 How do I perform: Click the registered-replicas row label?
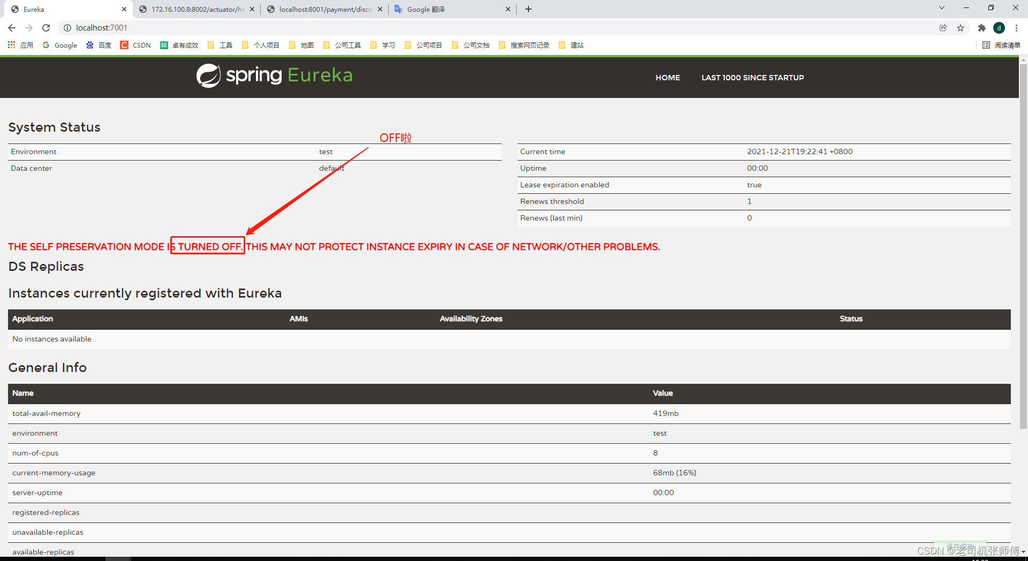point(46,512)
